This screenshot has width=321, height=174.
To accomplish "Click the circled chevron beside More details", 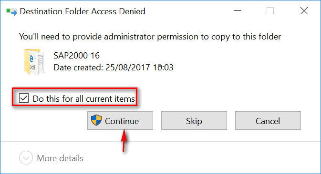I will pyautogui.click(x=26, y=158).
